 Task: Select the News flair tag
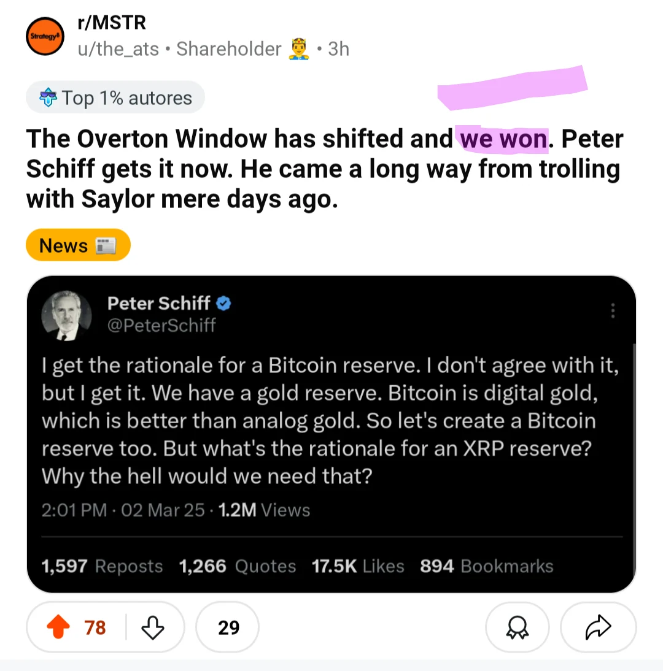click(x=78, y=245)
